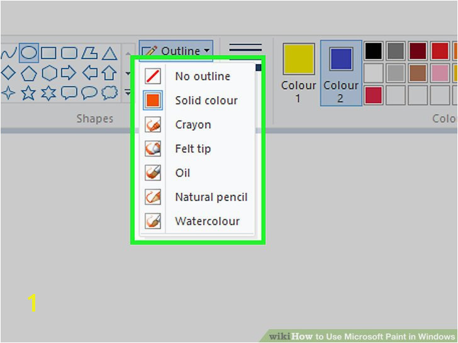The image size is (458, 343).
Task: Choose the diamond shape
Action: click(8, 73)
